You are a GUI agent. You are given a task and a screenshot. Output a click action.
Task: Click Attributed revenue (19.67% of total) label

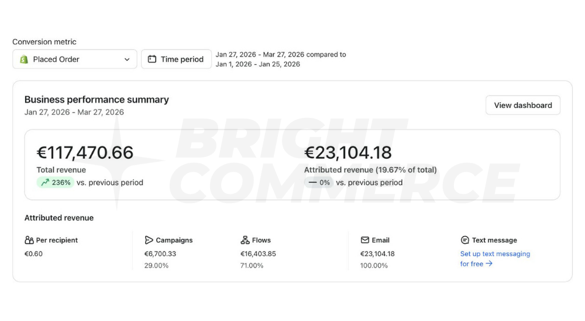coord(370,170)
